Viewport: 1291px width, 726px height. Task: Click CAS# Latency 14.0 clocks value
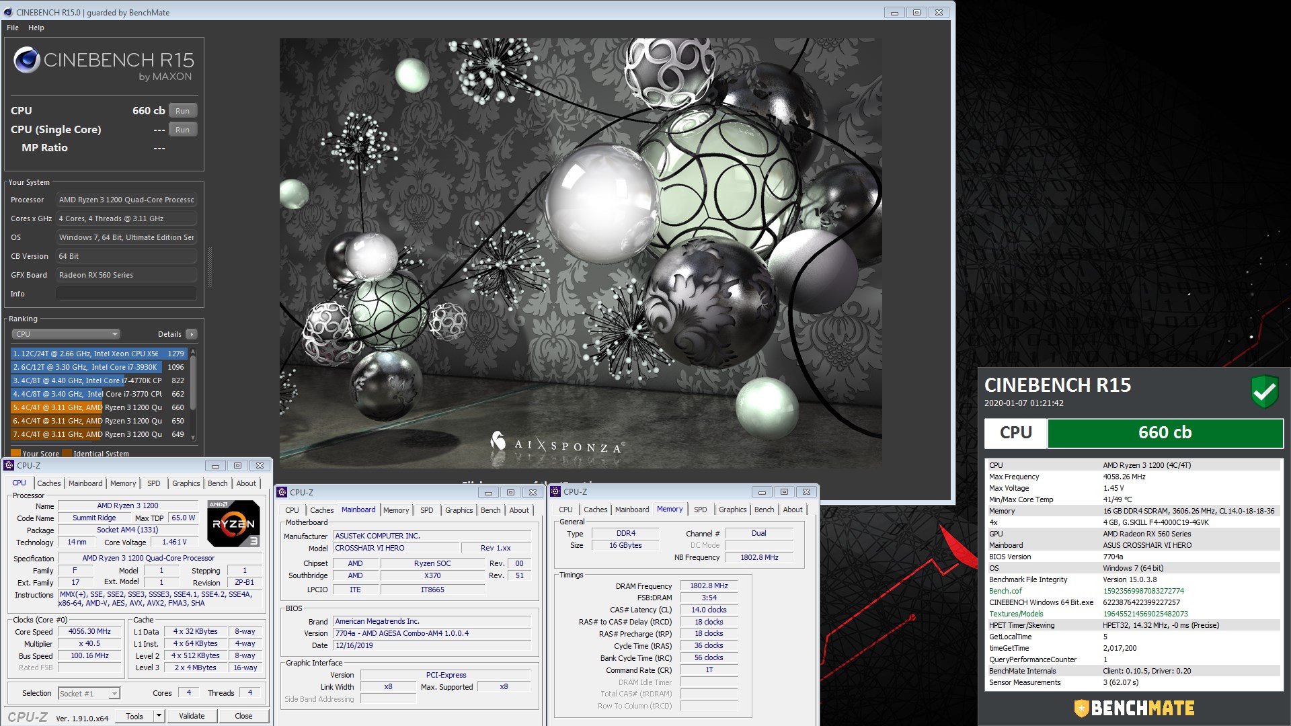(x=709, y=610)
